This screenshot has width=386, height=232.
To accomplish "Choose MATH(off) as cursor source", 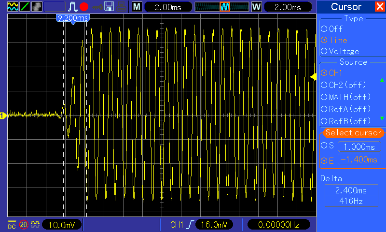I will pos(345,97).
